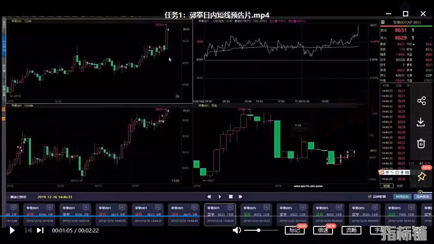Image resolution: width=434 pixels, height=244 pixels.
Task: Mute the player volume speaker icon
Action: click(x=237, y=230)
